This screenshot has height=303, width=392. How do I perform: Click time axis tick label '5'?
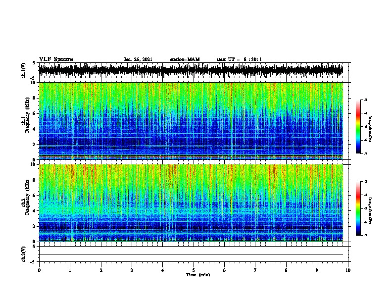point(194,270)
